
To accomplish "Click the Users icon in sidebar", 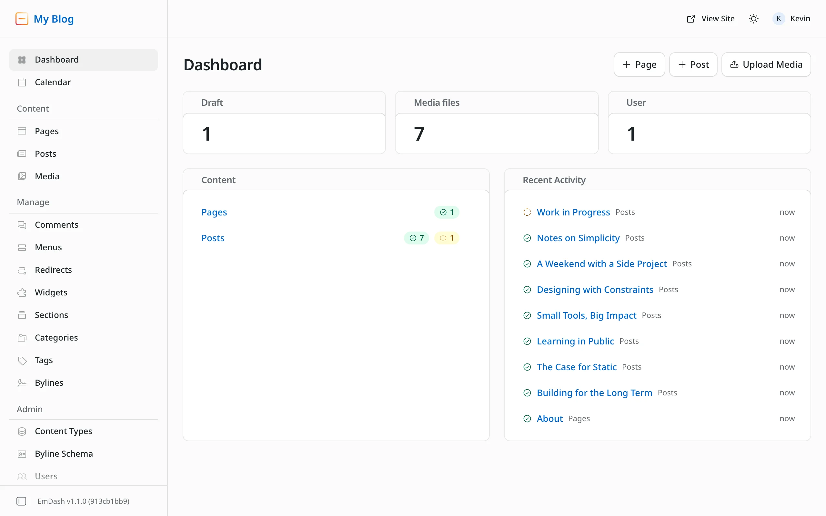I will point(22,476).
